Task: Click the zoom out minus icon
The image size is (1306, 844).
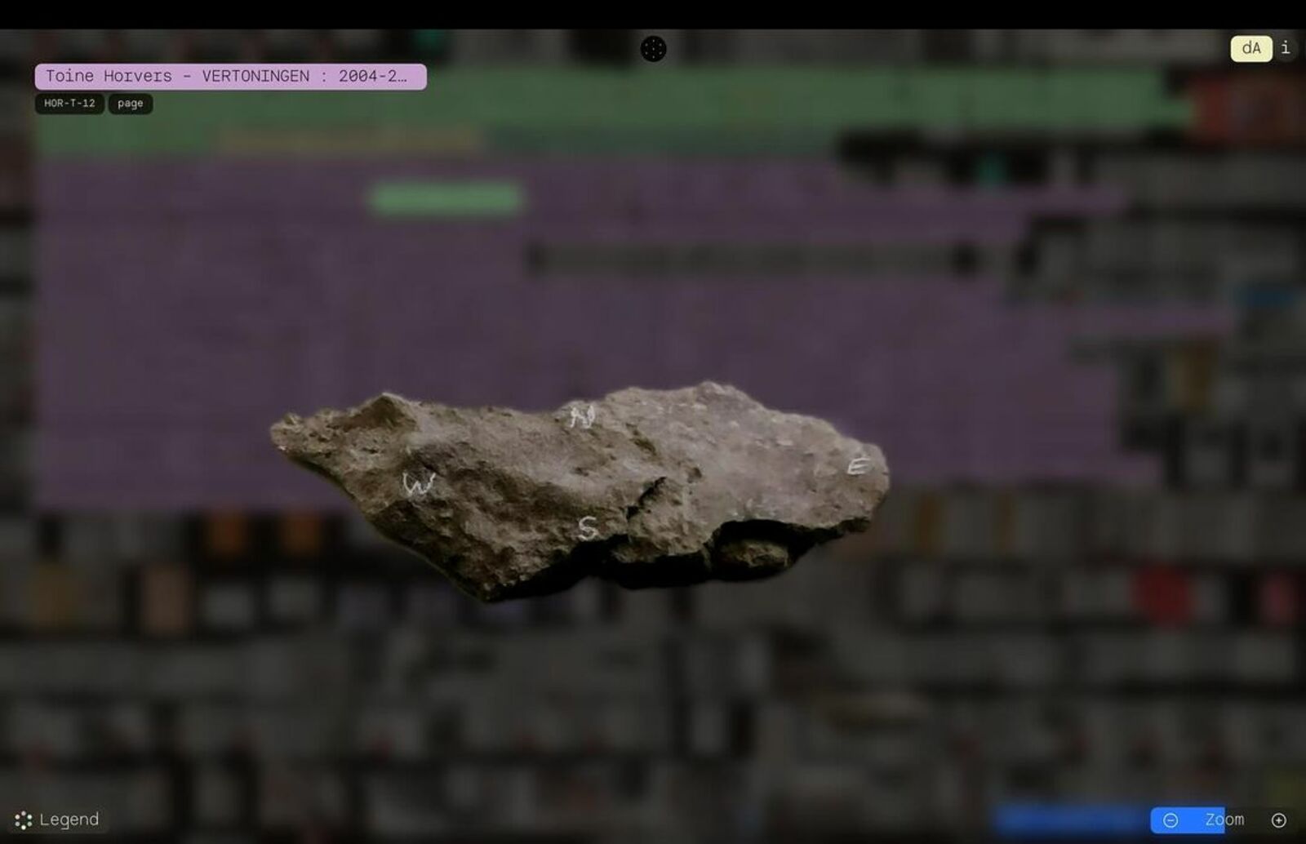Action: 1171,820
